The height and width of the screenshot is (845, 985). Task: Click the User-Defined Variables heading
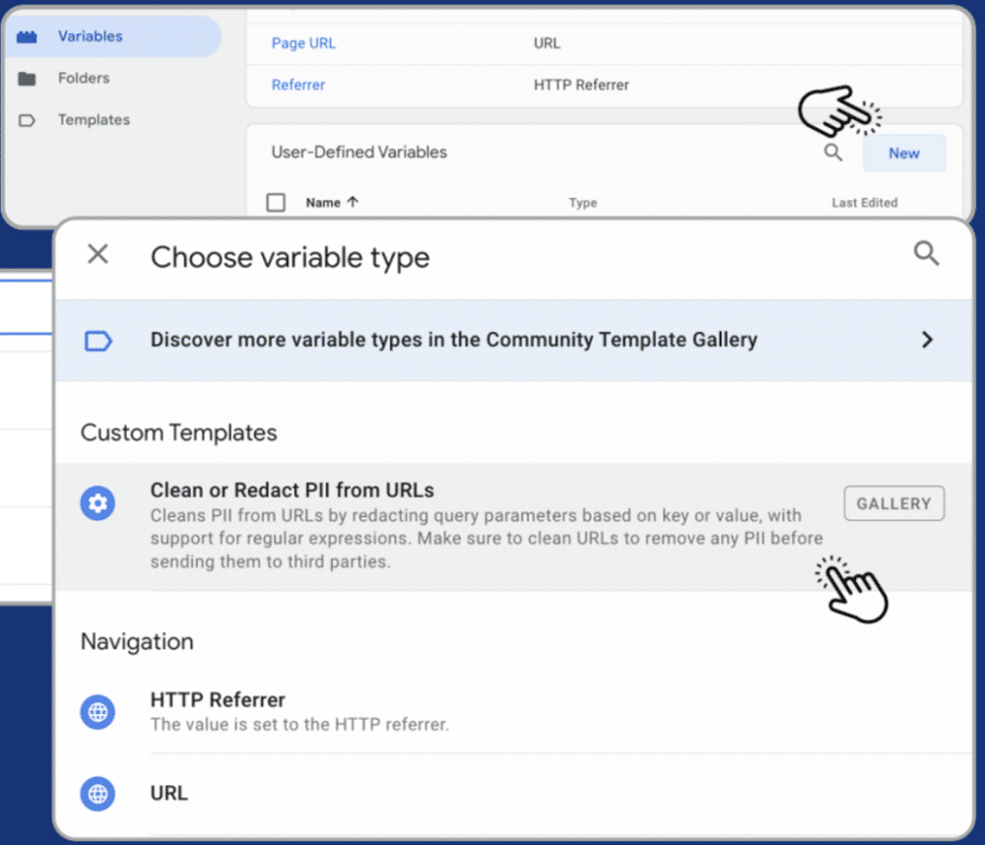(359, 152)
